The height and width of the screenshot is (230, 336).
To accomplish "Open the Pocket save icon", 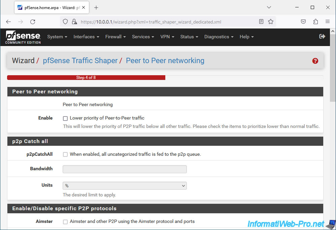I will tap(303, 22).
